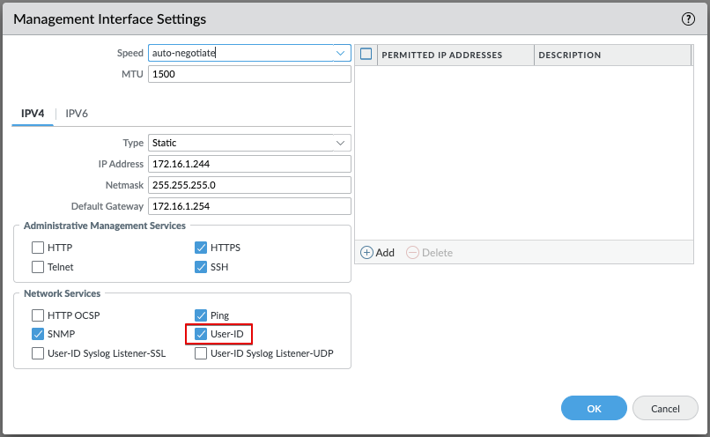Click the Delete permitted IP button
This screenshot has height=437, width=710.
coord(429,253)
